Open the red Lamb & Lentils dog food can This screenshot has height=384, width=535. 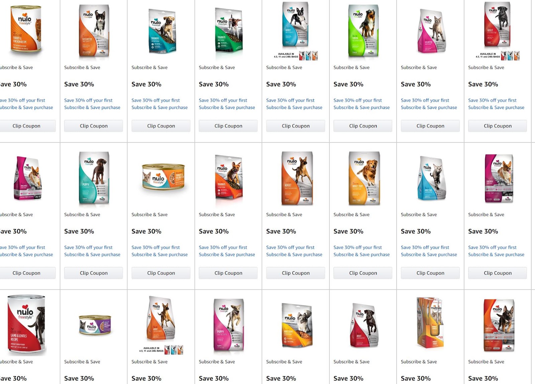click(26, 325)
